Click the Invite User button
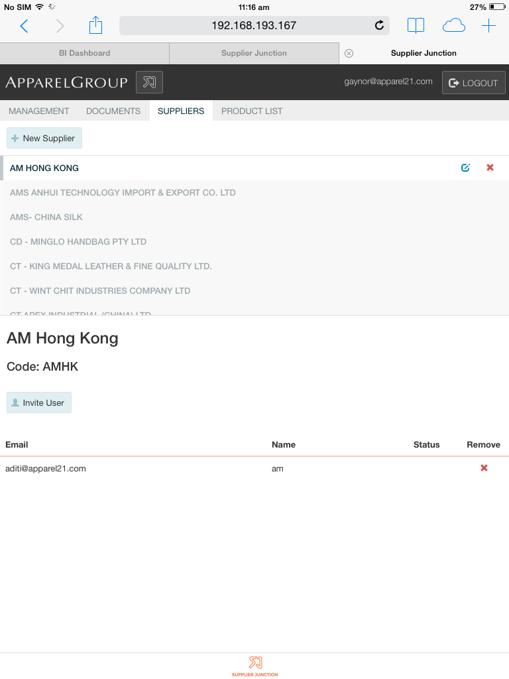The height and width of the screenshot is (679, 509). click(x=39, y=402)
